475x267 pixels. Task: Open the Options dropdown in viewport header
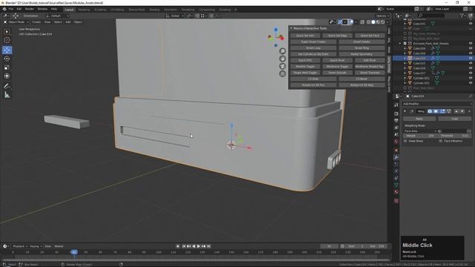(x=382, y=16)
